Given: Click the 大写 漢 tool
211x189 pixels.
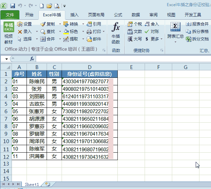Looking at the screenshot, I should pyautogui.click(x=134, y=39).
